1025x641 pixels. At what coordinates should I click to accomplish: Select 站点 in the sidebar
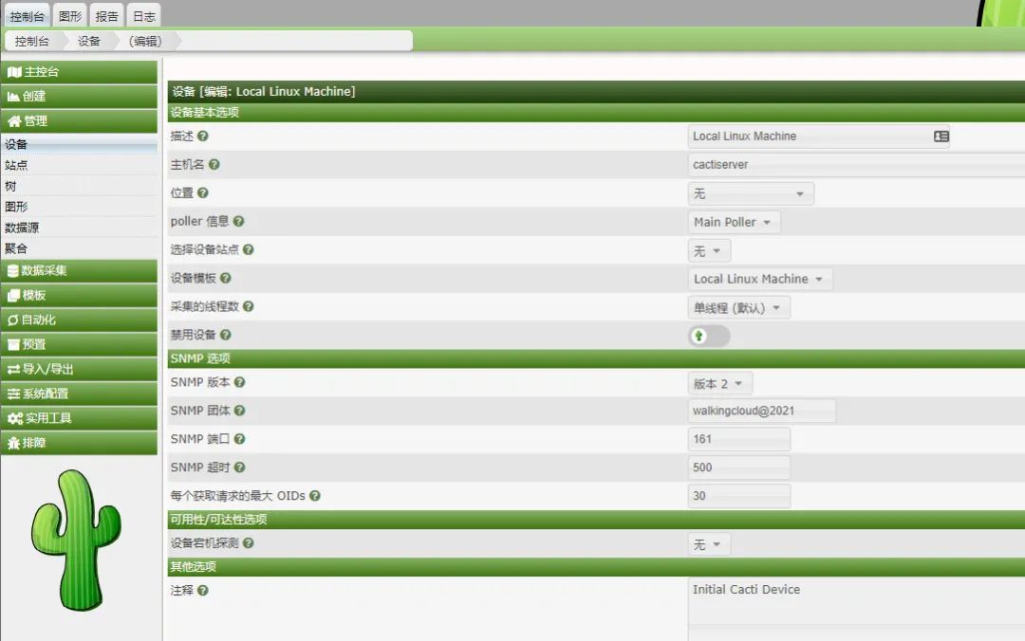point(79,165)
